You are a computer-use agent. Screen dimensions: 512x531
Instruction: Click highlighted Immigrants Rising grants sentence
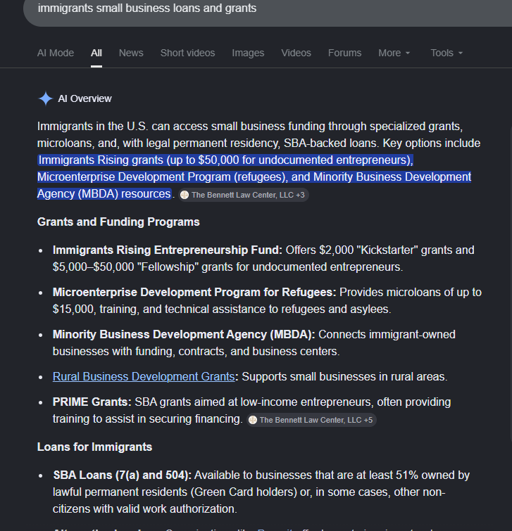tap(254, 177)
